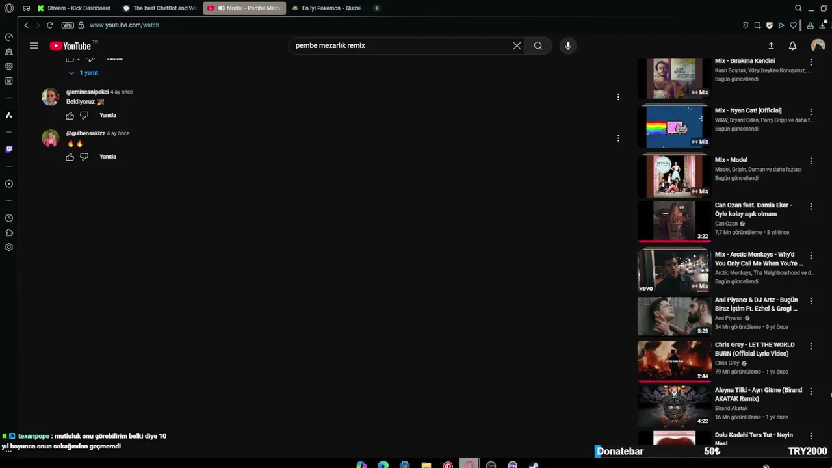The height and width of the screenshot is (468, 832).
Task: Go to YouTube home via logo
Action: click(x=71, y=45)
